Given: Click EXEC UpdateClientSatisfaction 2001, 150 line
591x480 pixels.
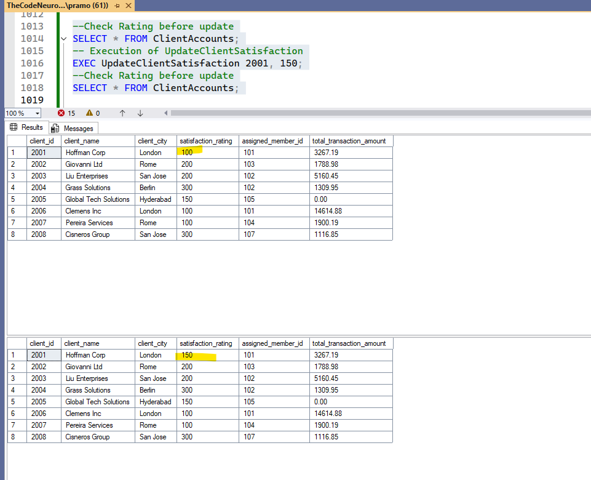Looking at the screenshot, I should click(x=188, y=63).
